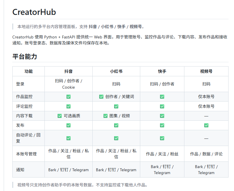Click the 功能 column header
234x191 pixels.
point(28,71)
